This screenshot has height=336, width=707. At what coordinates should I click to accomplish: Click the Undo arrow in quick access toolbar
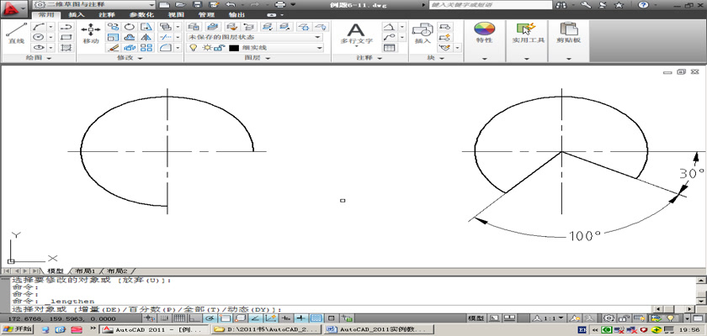click(230, 4)
